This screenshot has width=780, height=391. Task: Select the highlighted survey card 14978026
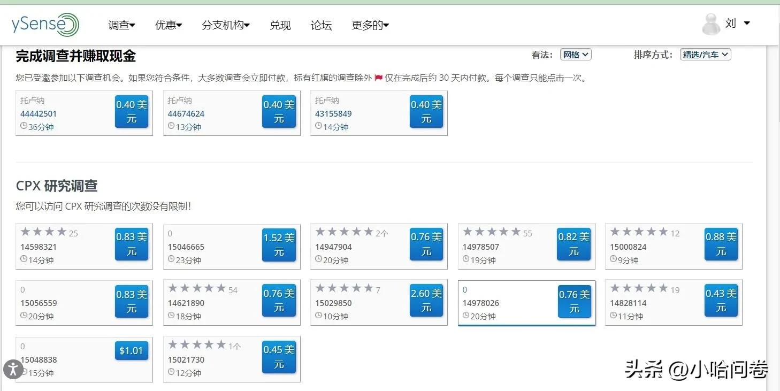pos(526,302)
